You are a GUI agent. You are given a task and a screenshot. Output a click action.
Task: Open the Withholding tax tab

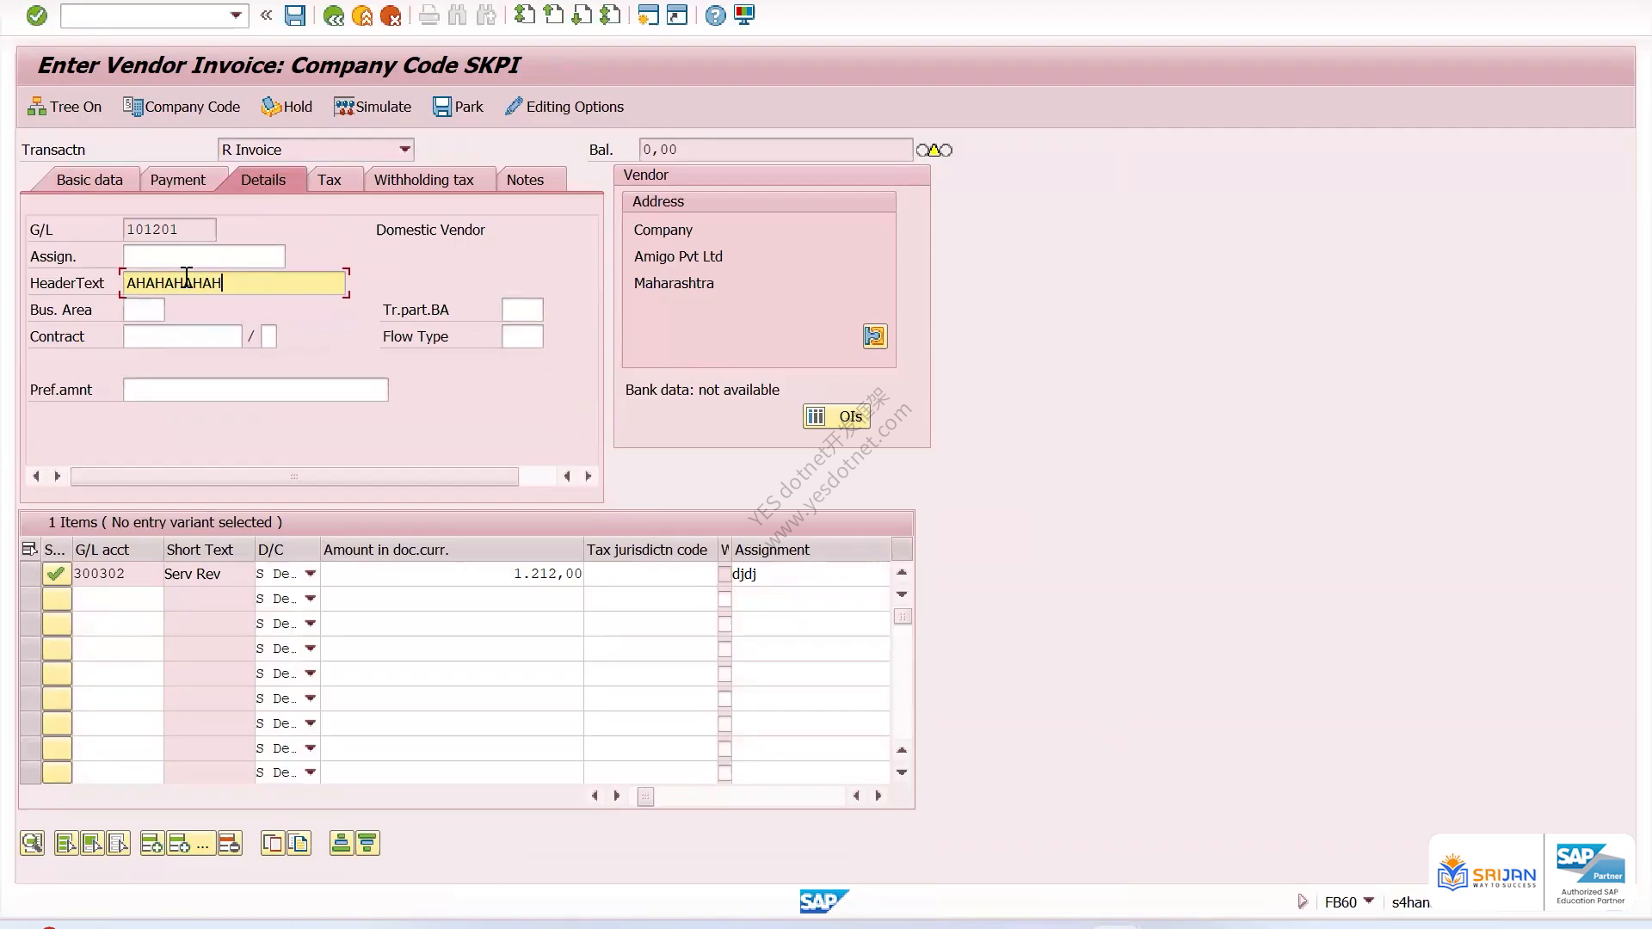pyautogui.click(x=424, y=180)
